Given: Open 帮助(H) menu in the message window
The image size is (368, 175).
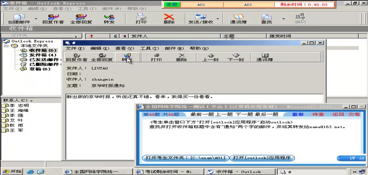Looking at the screenshot, I should (199, 48).
